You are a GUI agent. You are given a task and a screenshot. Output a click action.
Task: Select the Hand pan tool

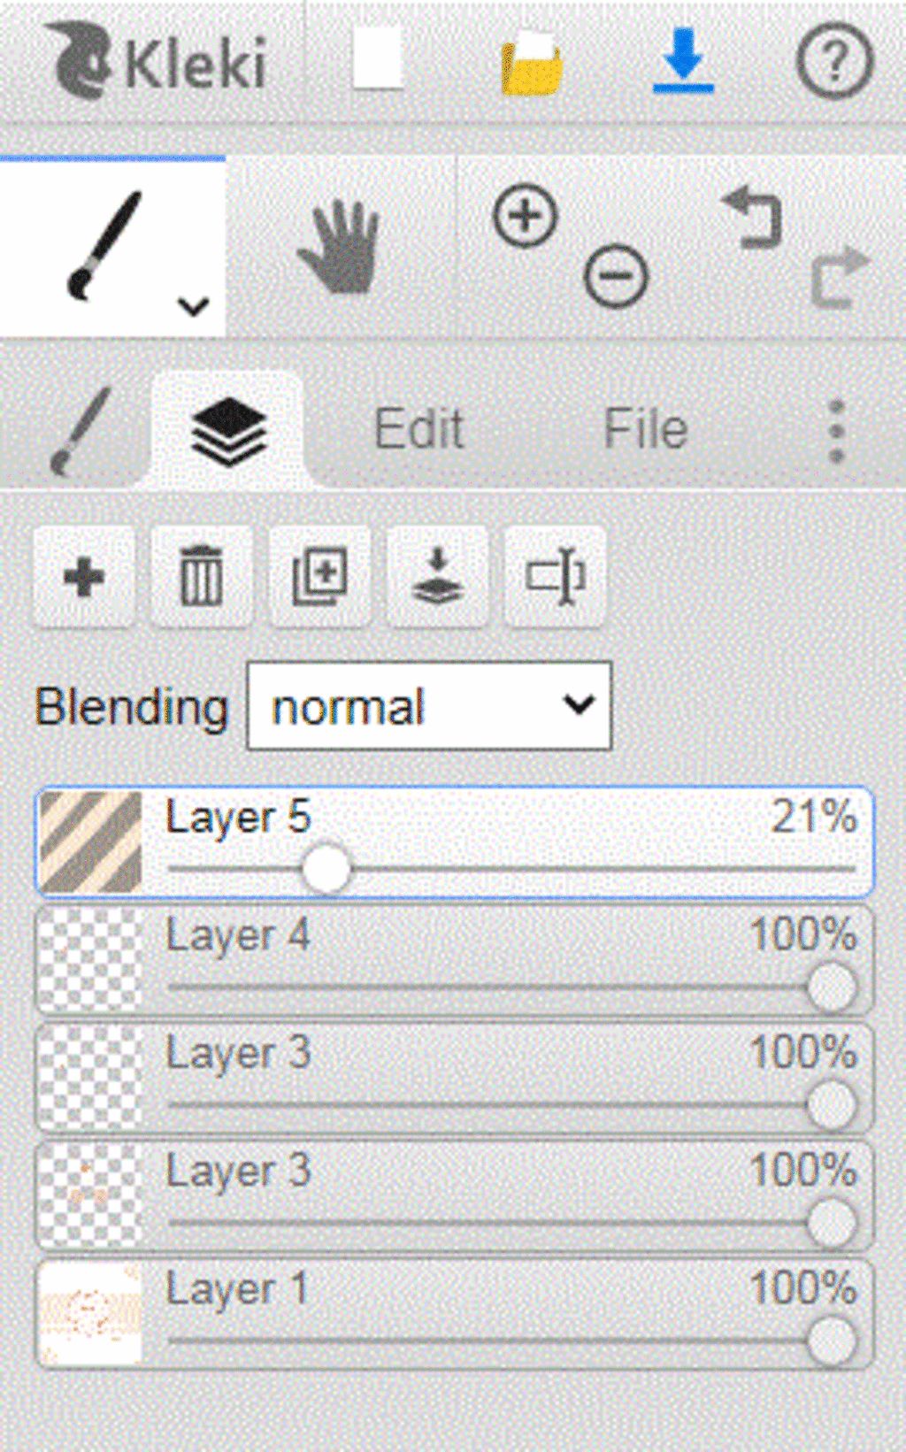pyautogui.click(x=340, y=247)
